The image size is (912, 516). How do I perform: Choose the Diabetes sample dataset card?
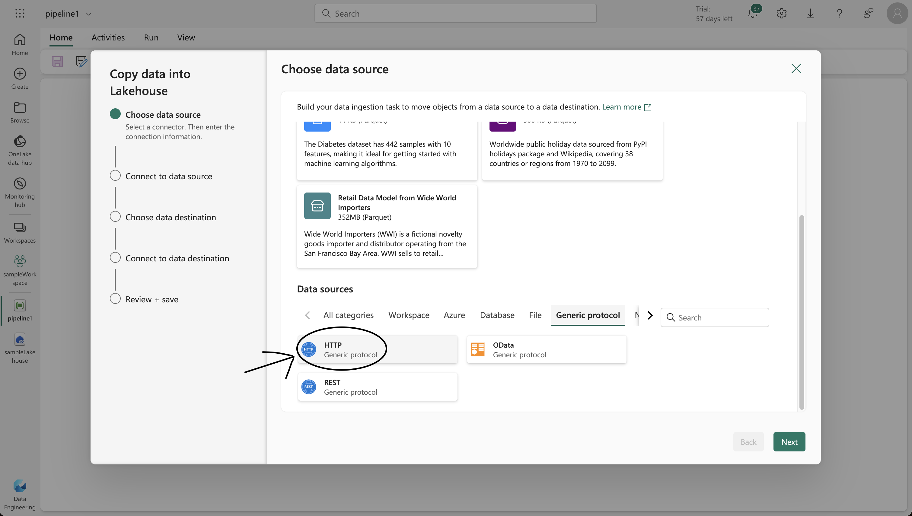(387, 151)
